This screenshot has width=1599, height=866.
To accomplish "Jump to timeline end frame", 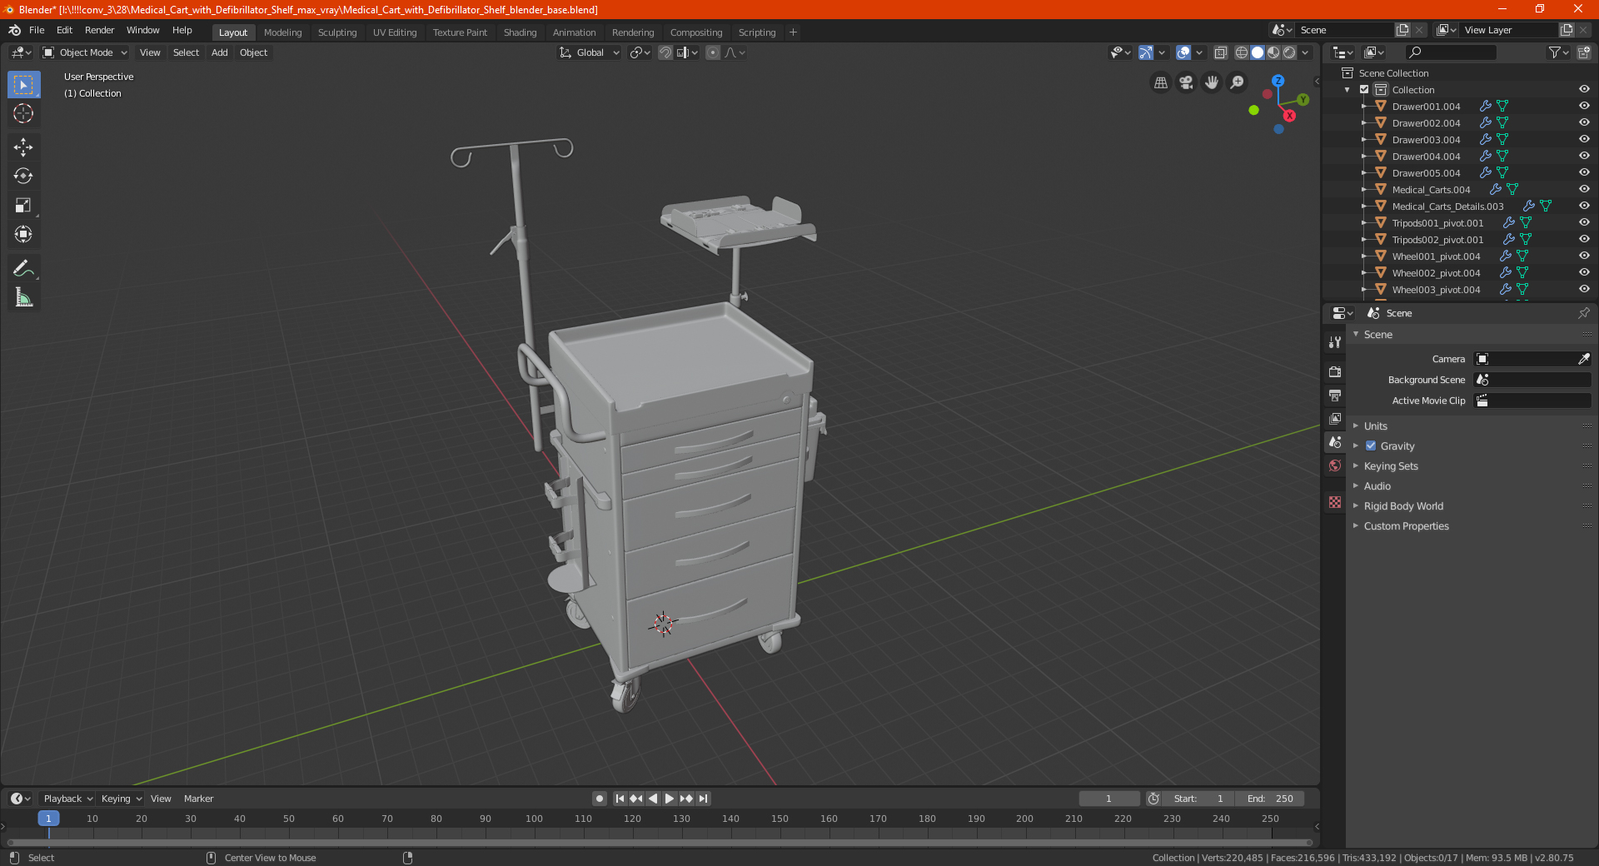I will point(704,799).
